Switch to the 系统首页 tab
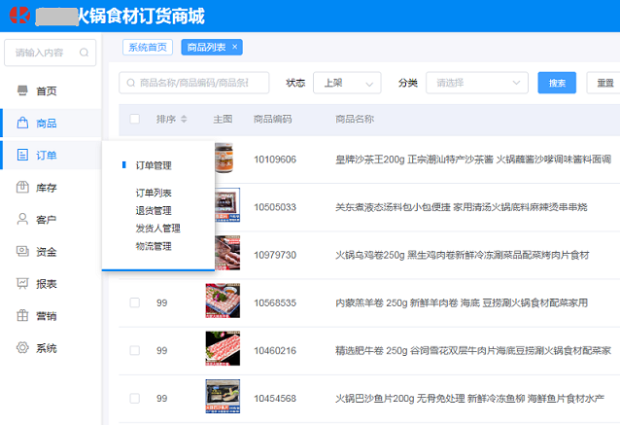This screenshot has width=620, height=425. (x=149, y=47)
